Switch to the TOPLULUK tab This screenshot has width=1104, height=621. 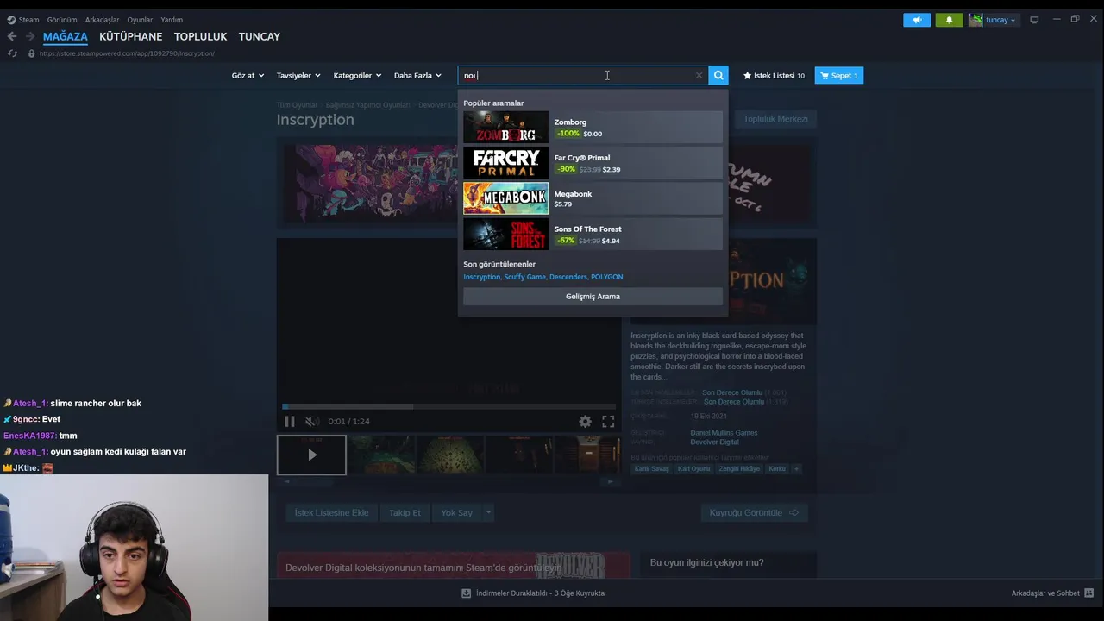click(200, 36)
